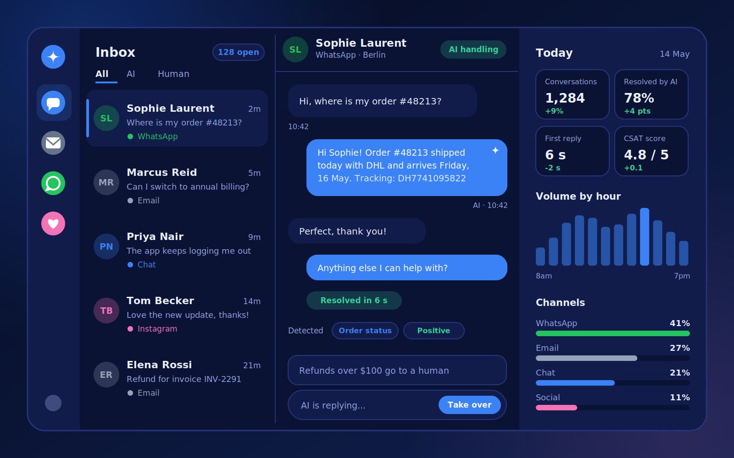Open Elena Rossi's refund conversation
The width and height of the screenshot is (734, 458).
pyautogui.click(x=177, y=375)
